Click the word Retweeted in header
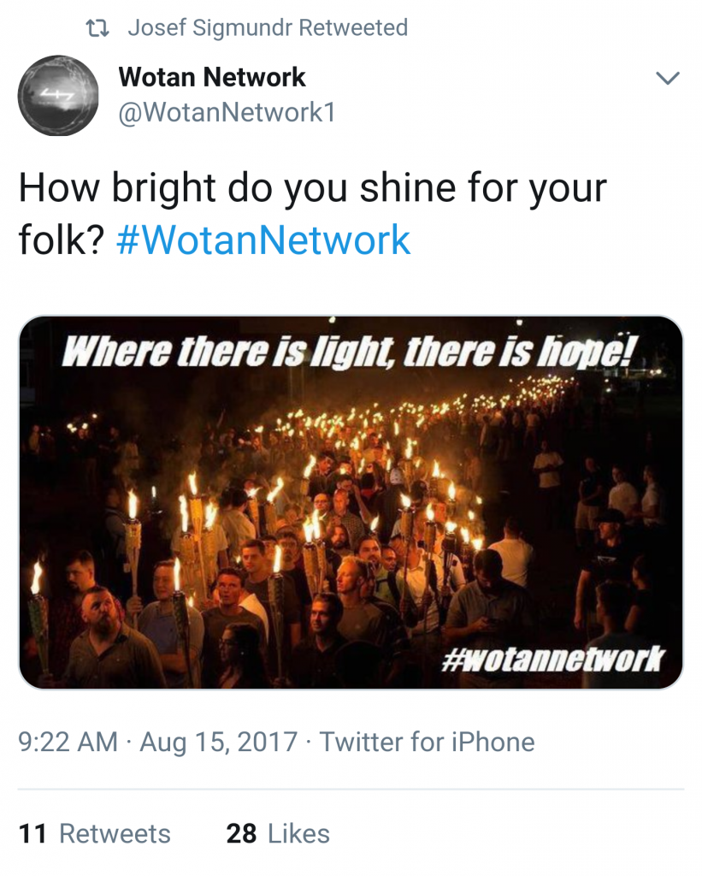702x876 pixels. coord(353,27)
